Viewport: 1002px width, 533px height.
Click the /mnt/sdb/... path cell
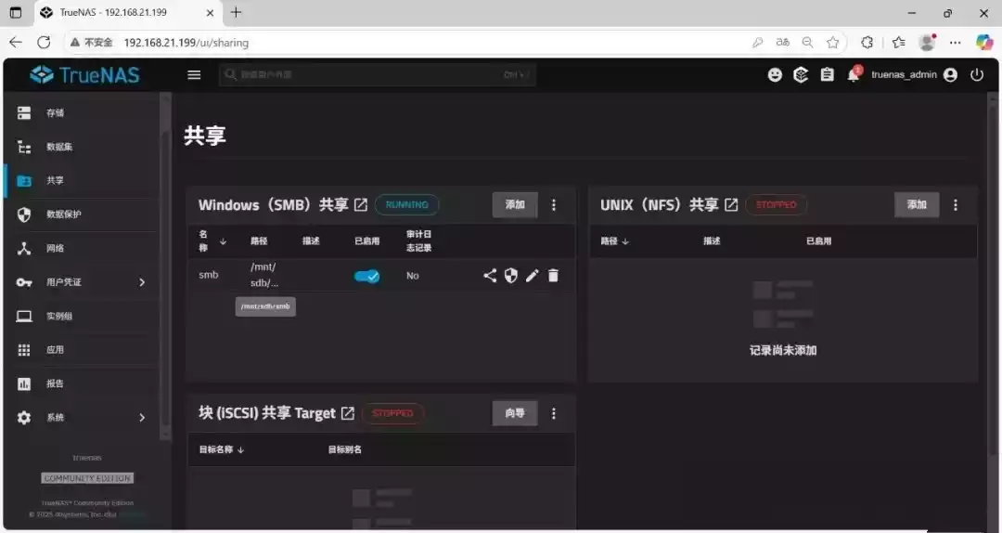[264, 275]
